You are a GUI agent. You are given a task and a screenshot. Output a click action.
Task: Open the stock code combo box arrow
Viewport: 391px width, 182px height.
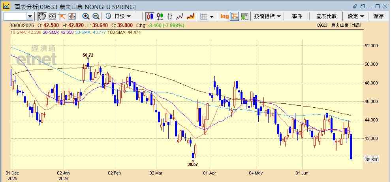[30, 17]
